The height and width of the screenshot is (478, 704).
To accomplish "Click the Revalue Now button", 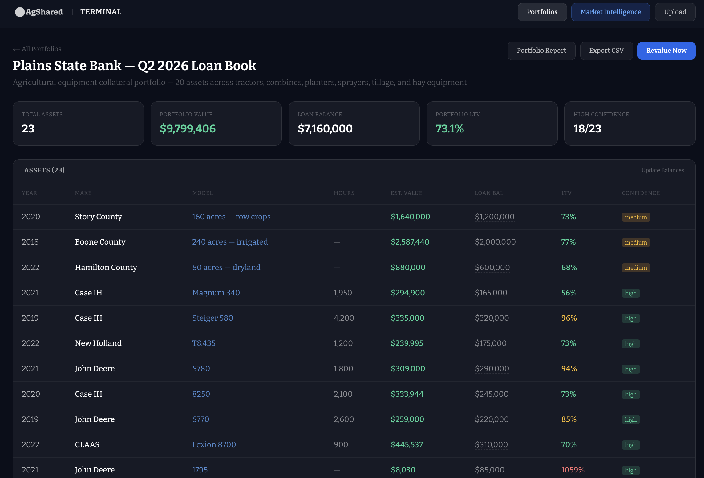I will point(666,51).
